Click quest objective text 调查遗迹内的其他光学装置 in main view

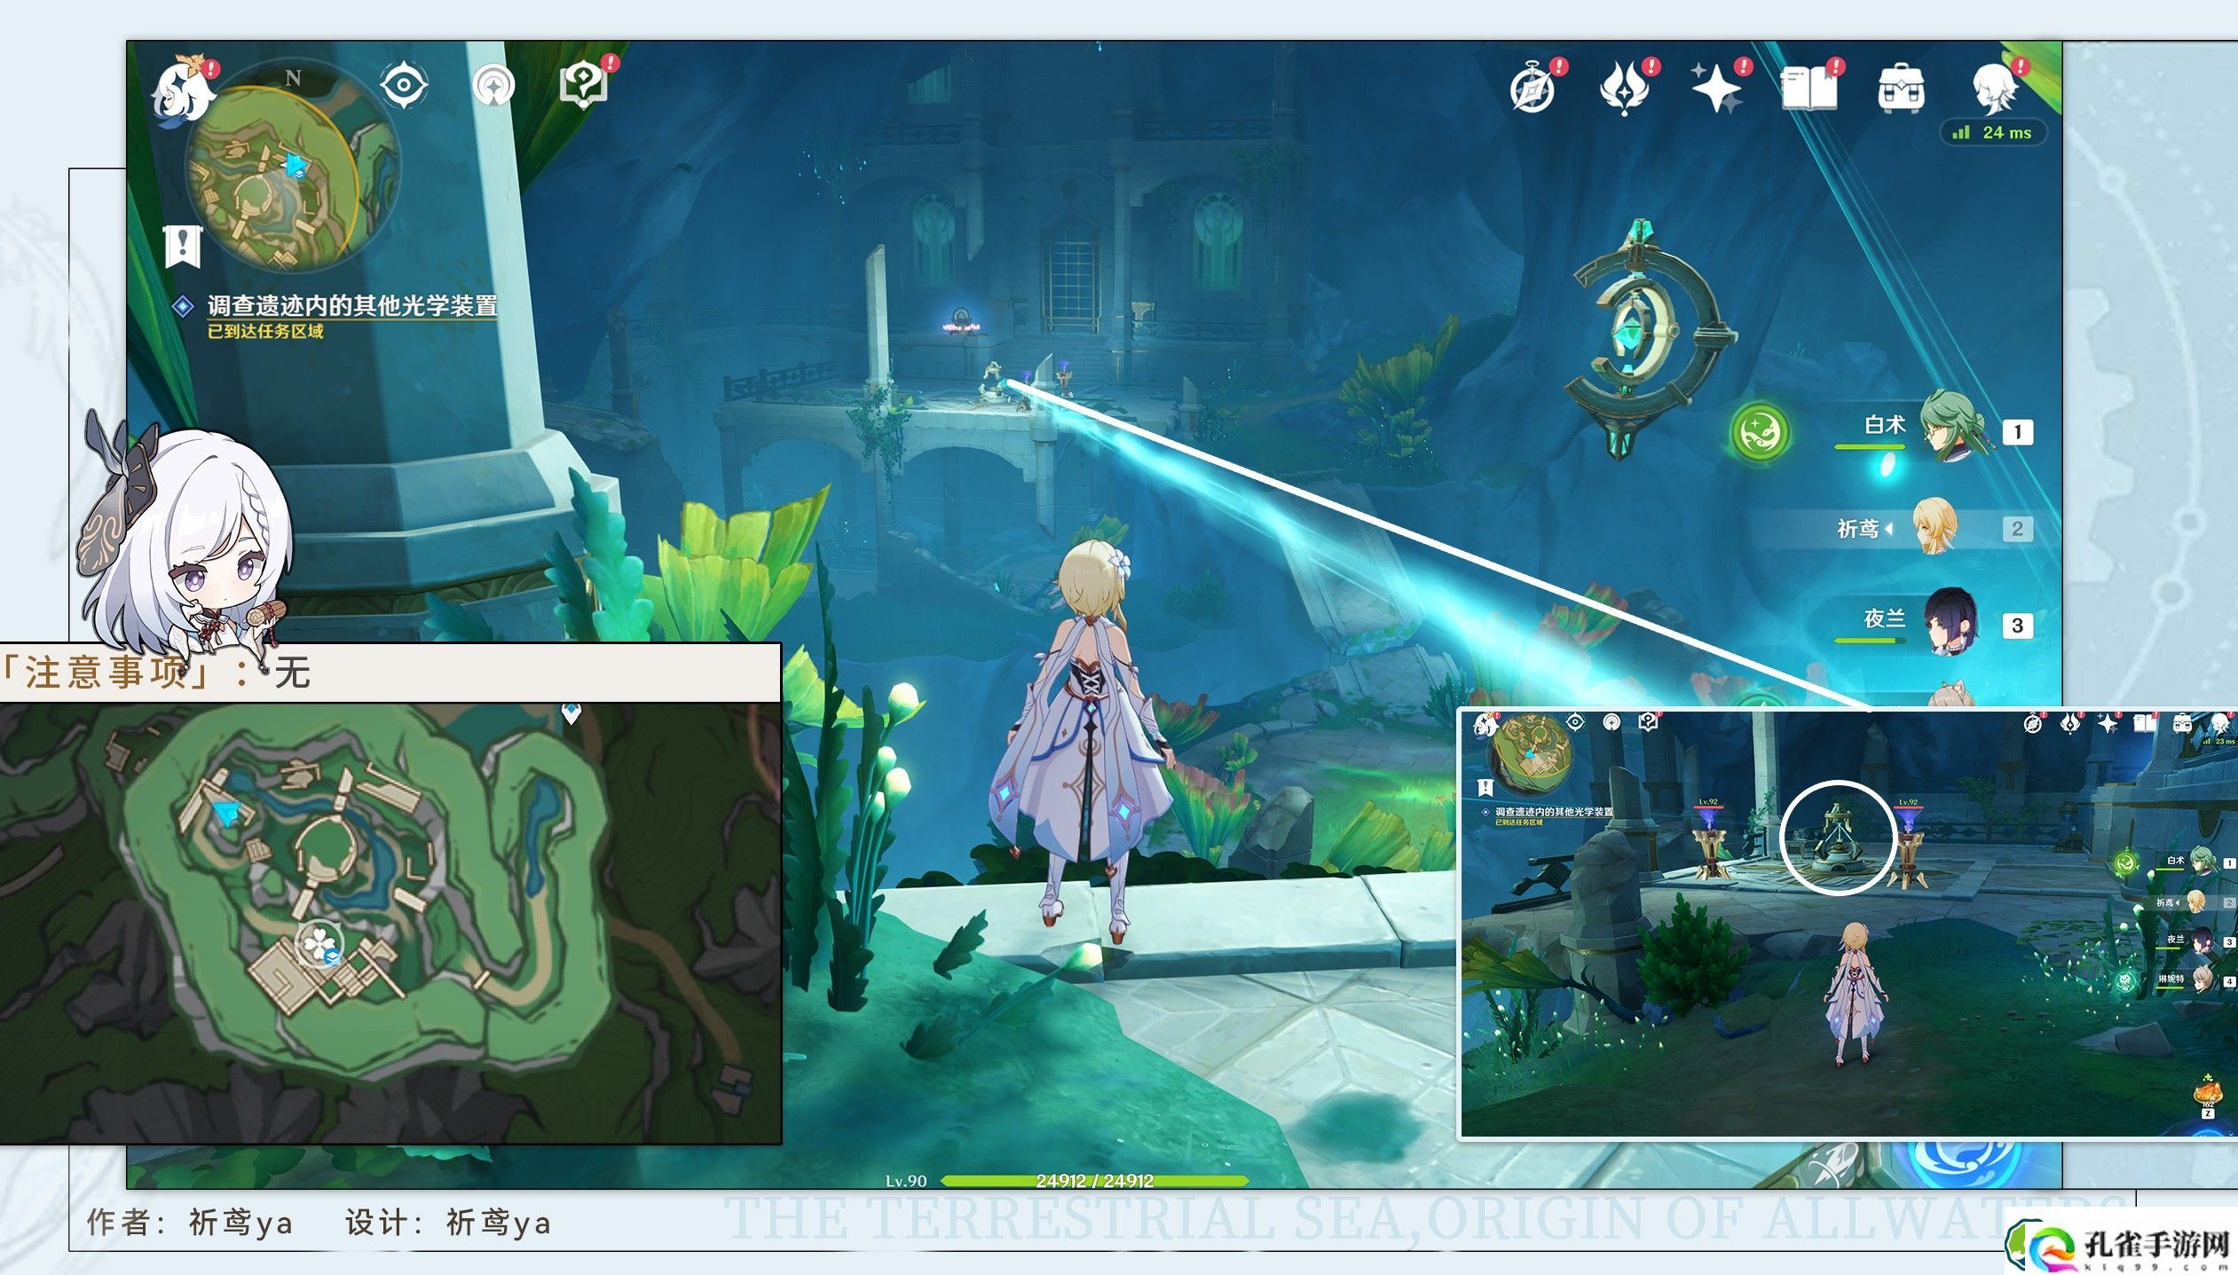click(352, 306)
